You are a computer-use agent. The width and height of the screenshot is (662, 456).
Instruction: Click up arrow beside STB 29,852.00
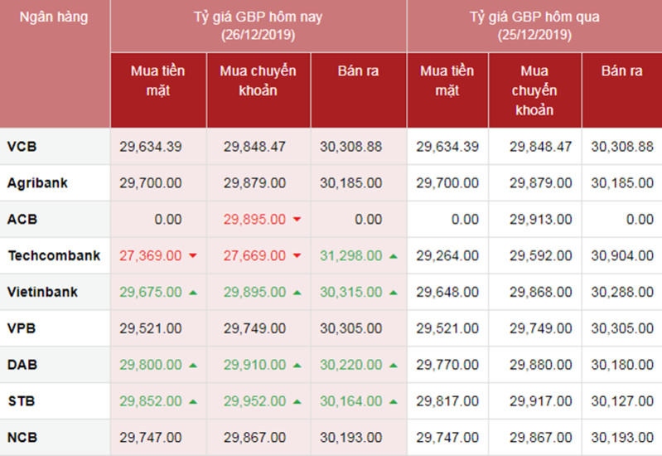tap(192, 402)
